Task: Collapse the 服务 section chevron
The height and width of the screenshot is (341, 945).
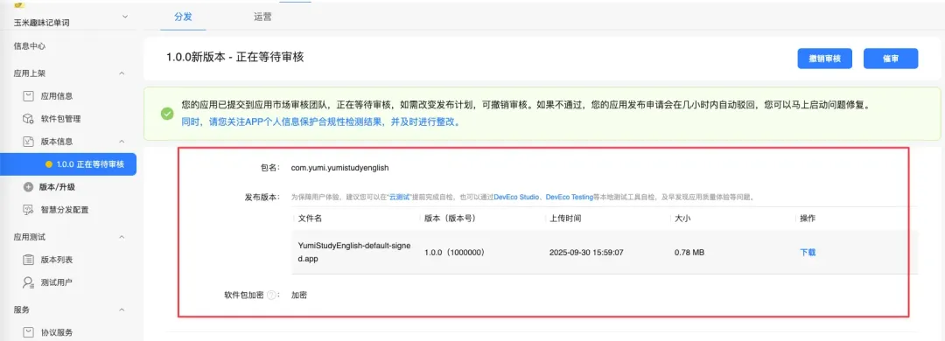Action: (122, 310)
